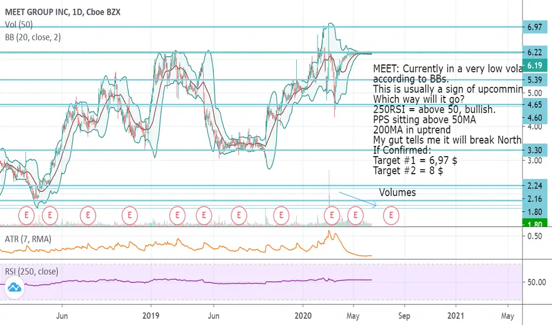
Task: Click the 6.97 price level label
Action: click(535, 27)
